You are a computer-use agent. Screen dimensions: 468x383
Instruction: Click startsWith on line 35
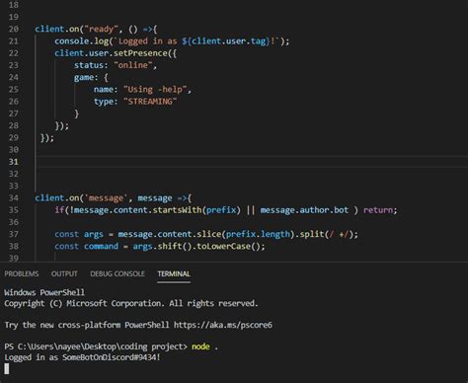click(x=177, y=210)
